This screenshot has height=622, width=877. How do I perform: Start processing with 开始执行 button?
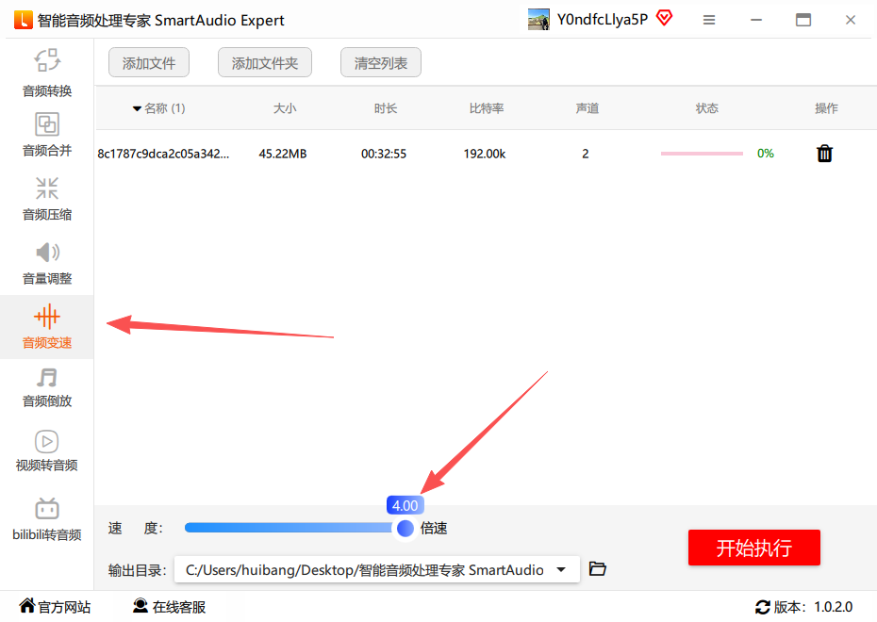tap(753, 548)
